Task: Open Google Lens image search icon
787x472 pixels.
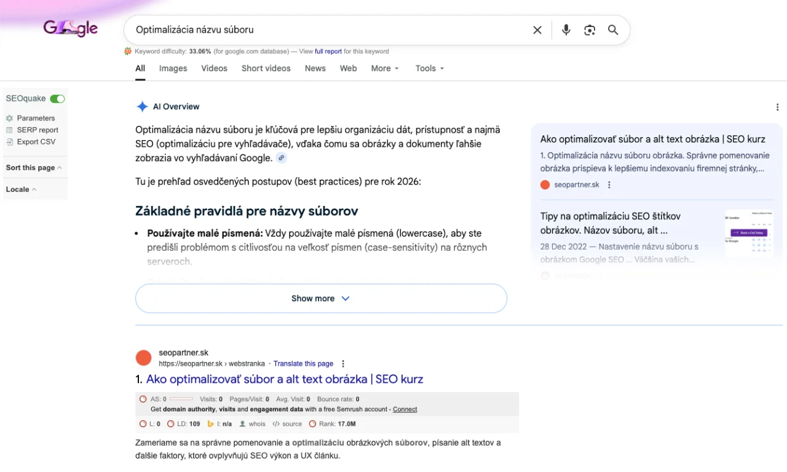Action: 590,30
